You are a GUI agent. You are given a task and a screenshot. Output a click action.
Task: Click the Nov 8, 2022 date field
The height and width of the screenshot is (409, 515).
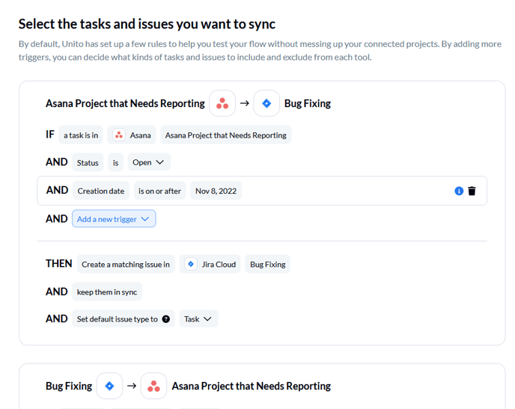point(216,191)
